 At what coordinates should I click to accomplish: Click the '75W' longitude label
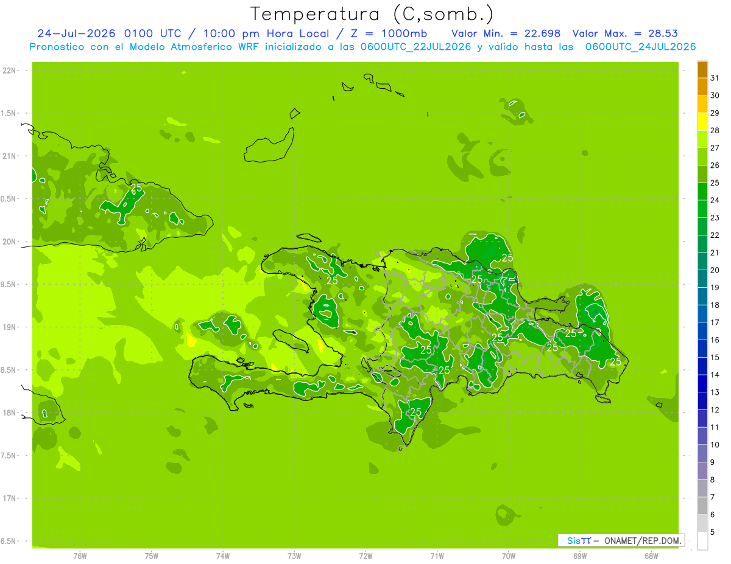(152, 556)
